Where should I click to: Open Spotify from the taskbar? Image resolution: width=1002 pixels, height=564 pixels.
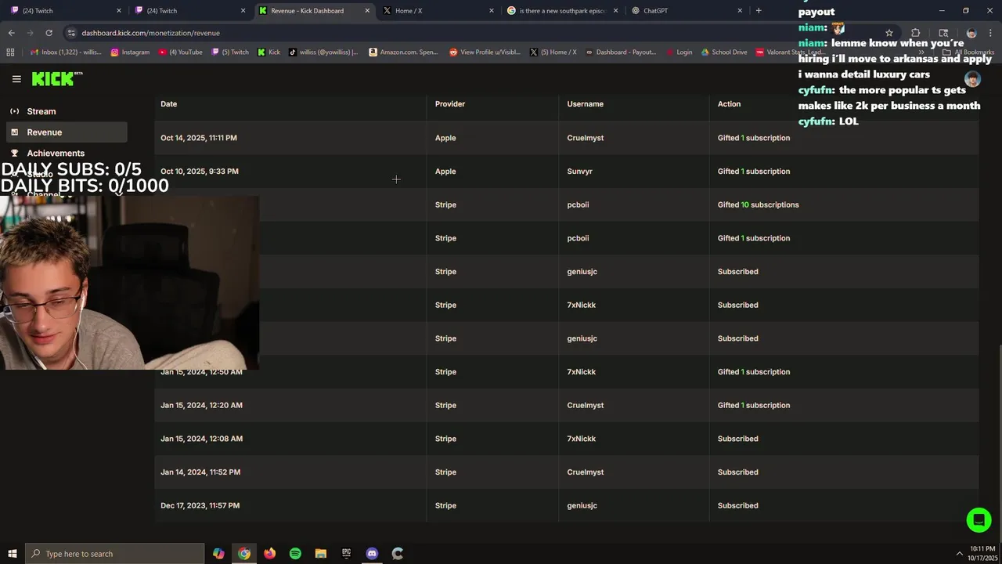click(x=295, y=554)
